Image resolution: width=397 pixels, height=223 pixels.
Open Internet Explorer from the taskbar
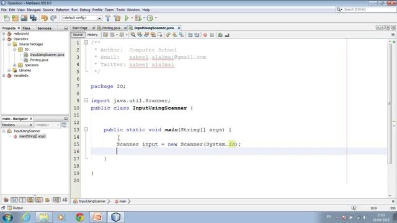tap(26, 217)
